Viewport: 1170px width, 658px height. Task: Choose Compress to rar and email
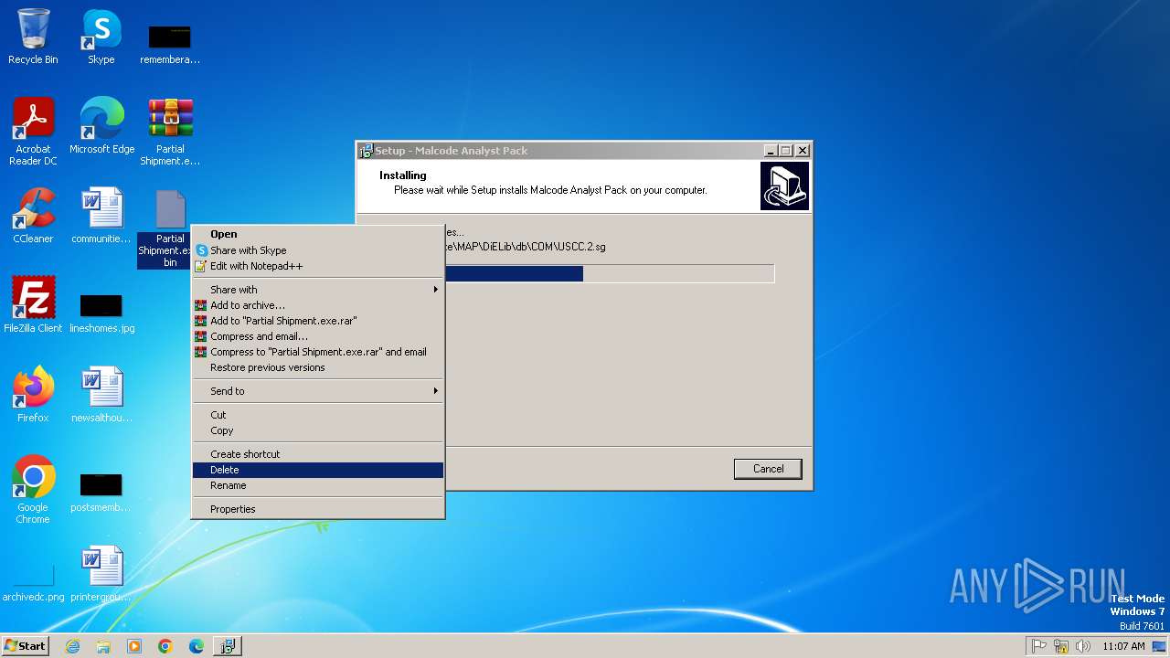[x=318, y=352]
